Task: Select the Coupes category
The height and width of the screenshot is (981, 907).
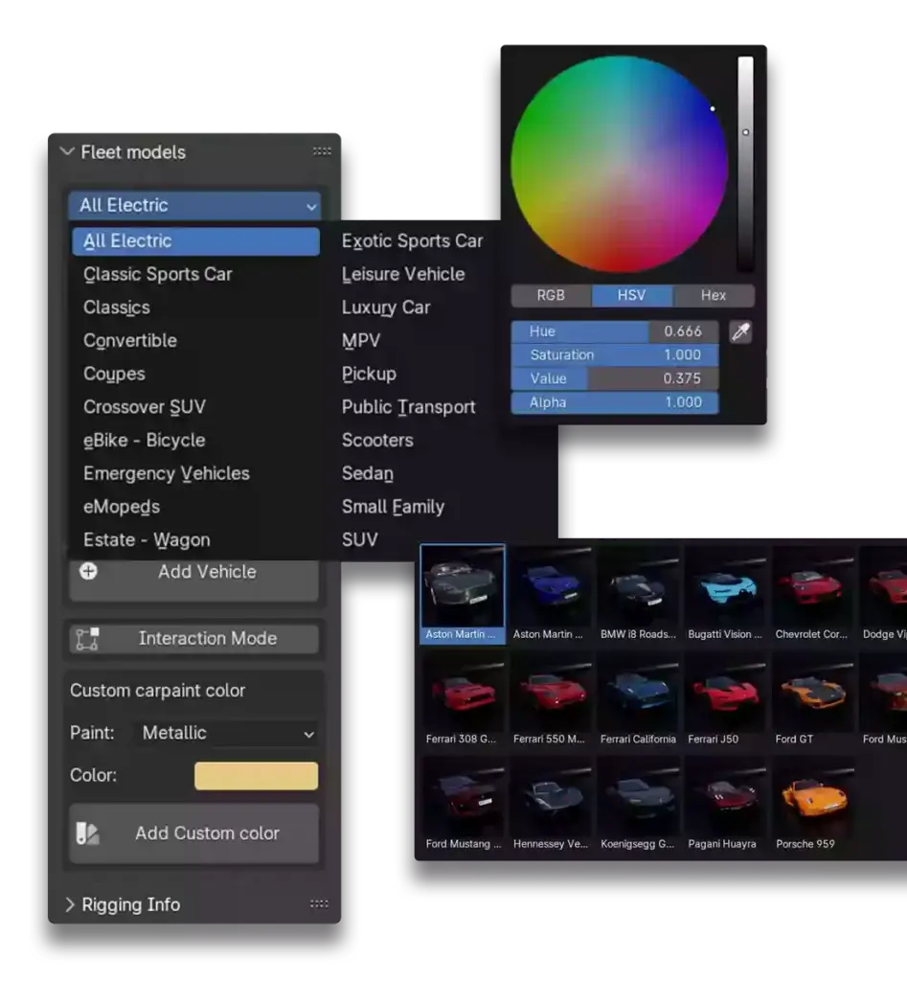Action: coord(114,374)
